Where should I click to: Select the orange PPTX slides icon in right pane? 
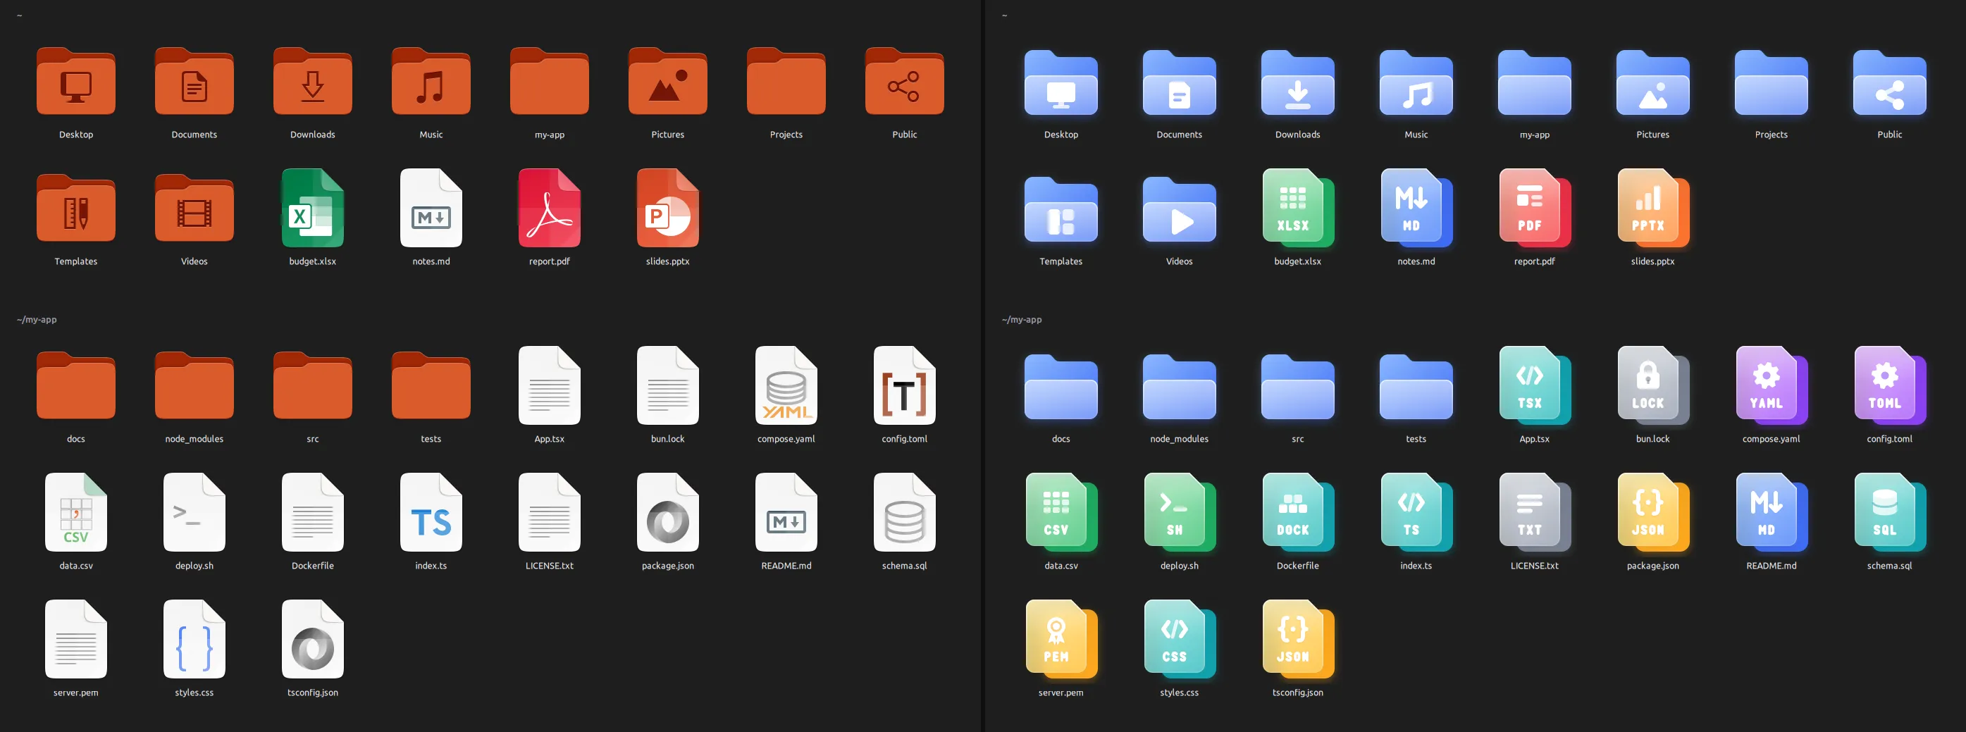tap(1652, 208)
